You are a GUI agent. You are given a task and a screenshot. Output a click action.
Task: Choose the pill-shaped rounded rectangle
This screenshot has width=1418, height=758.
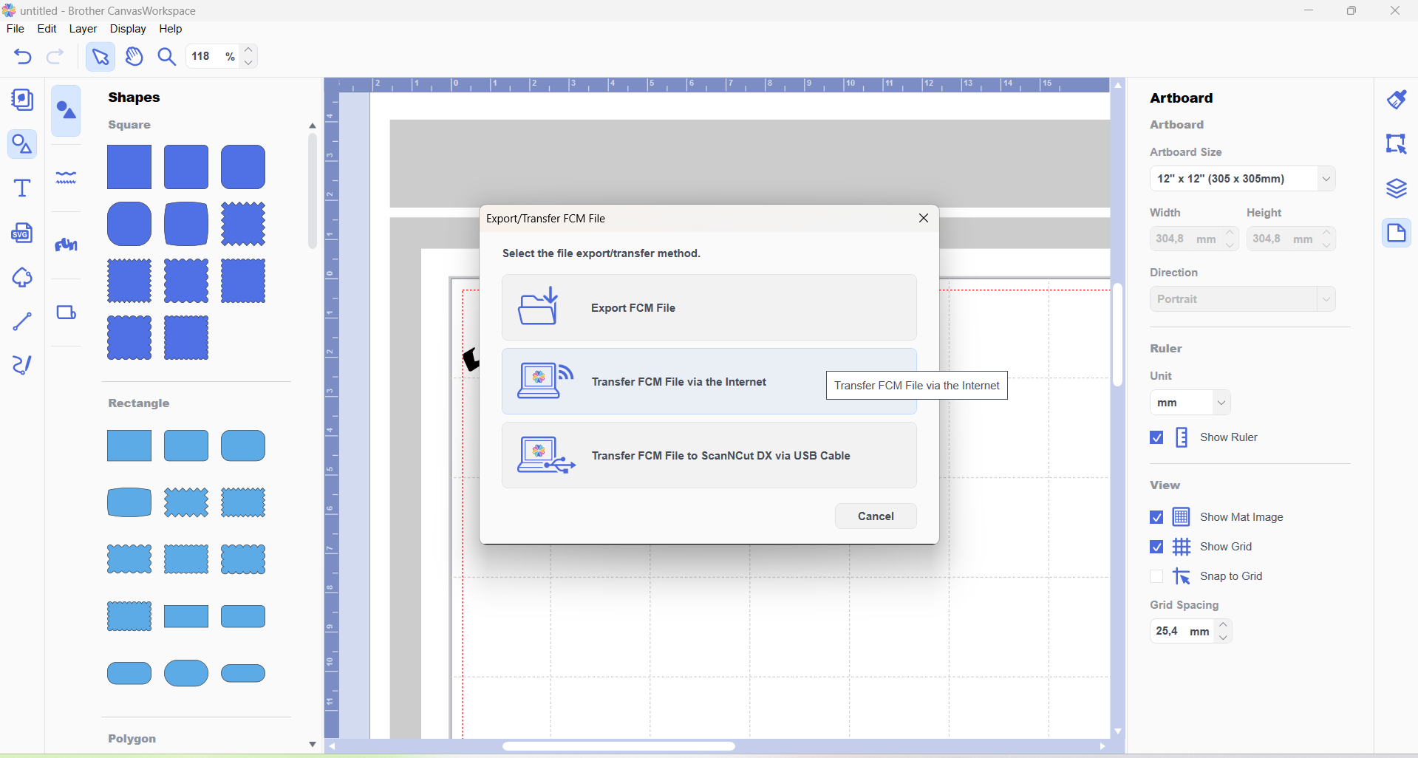[x=243, y=673]
